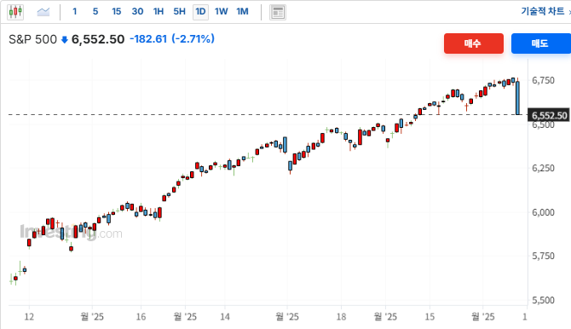This screenshot has height=329, width=571.
Task: Click the last large blue candlestick
Action: 517,98
